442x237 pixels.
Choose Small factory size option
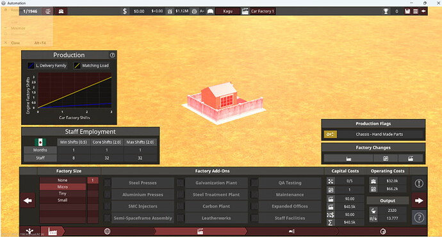[63, 200]
